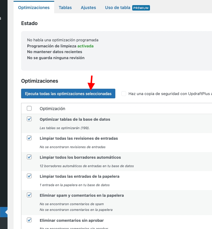Click the Optimización column header

point(52,109)
